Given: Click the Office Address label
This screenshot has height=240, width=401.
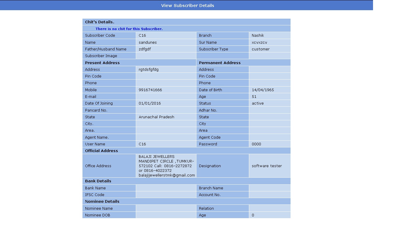Looking at the screenshot, I should [98, 166].
